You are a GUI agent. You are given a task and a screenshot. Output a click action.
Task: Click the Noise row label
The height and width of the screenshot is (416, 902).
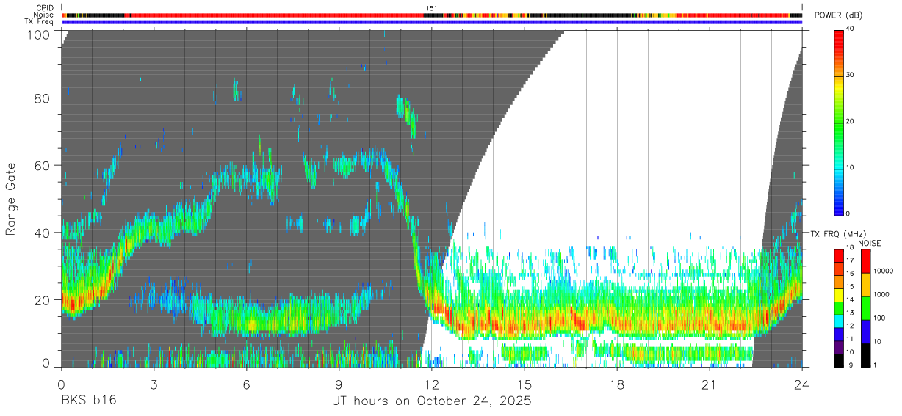point(44,15)
